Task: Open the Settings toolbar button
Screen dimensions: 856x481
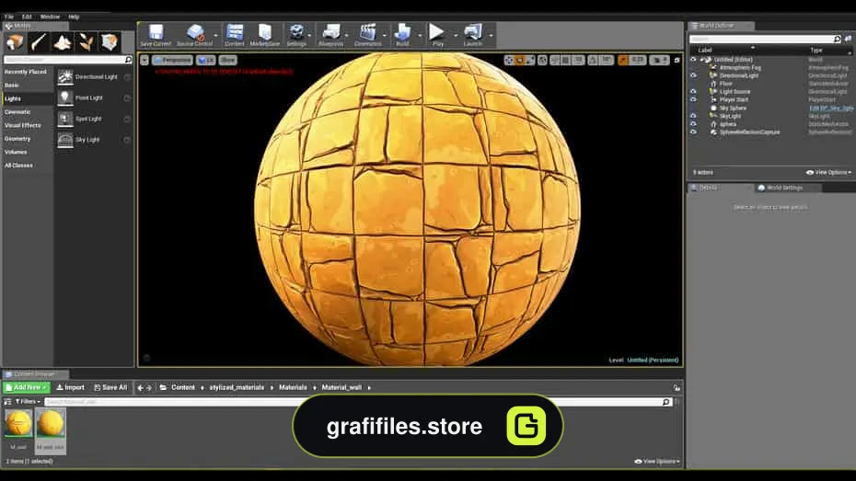Action: point(296,36)
